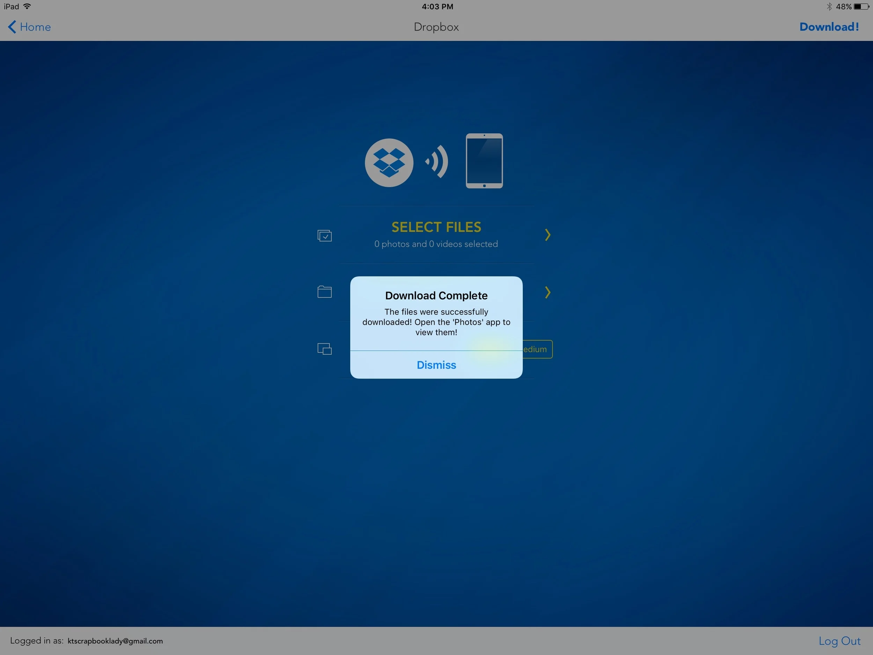The image size is (873, 655).
Task: Open the SELECT FILES option
Action: point(436,235)
